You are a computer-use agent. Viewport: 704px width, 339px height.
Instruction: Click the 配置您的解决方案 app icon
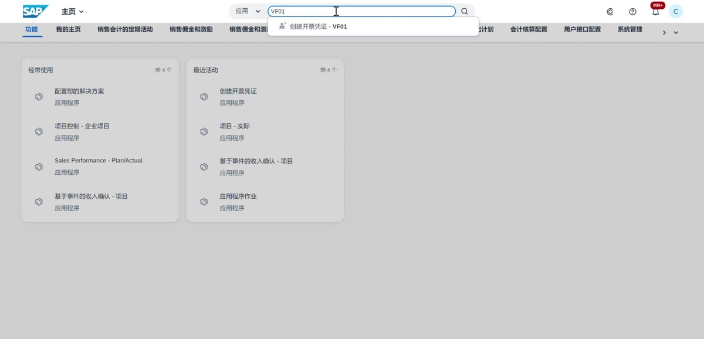pos(39,96)
